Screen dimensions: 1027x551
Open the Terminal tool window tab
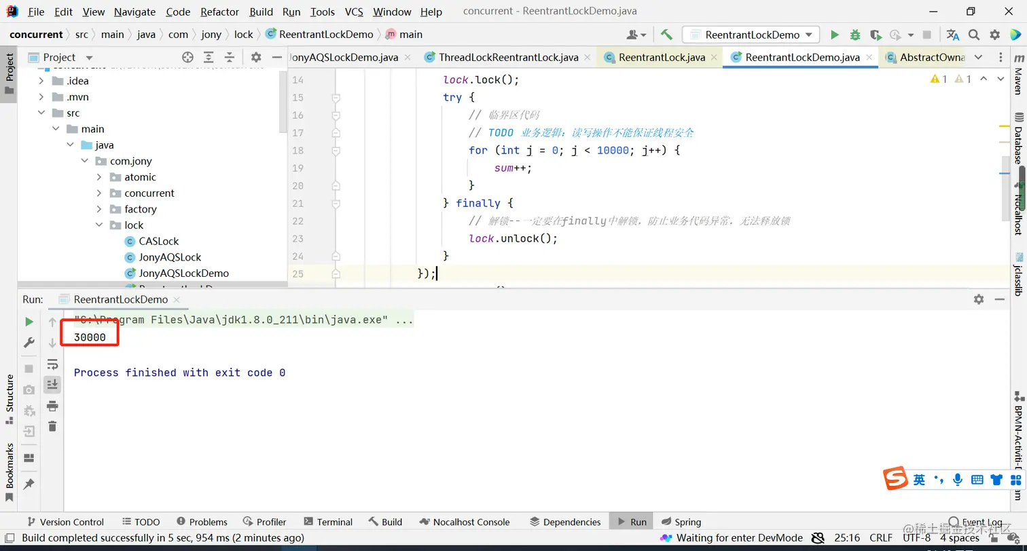click(328, 522)
